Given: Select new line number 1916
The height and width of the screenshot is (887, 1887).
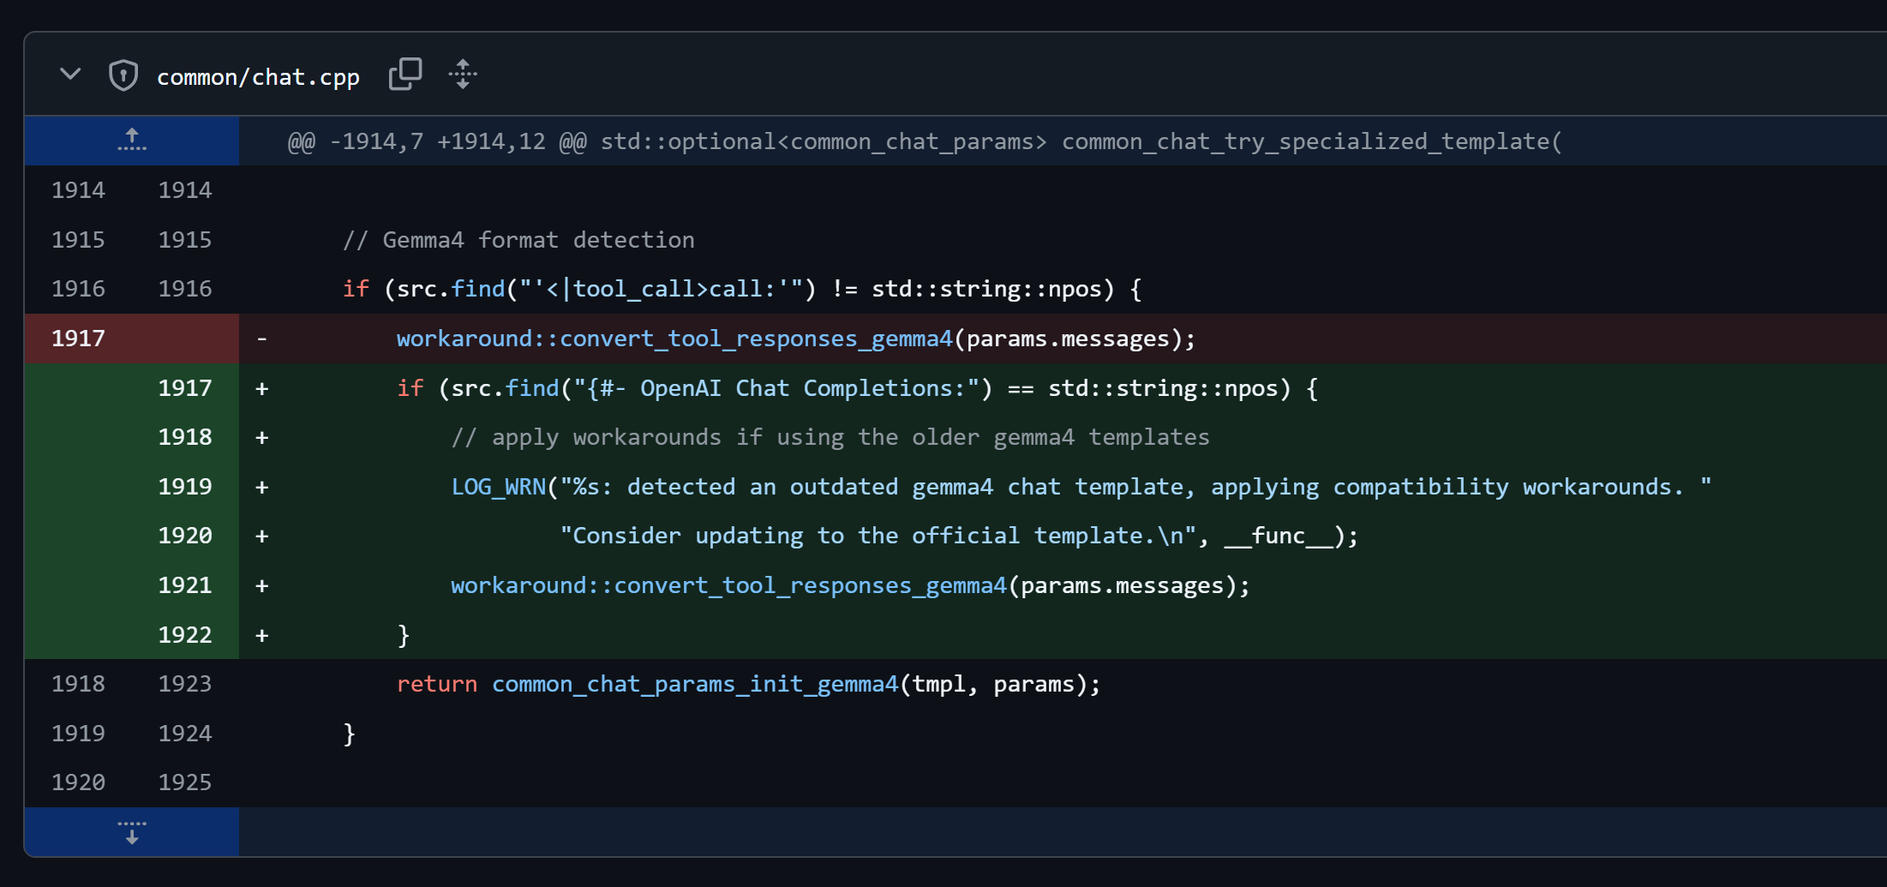Looking at the screenshot, I should pos(185,289).
